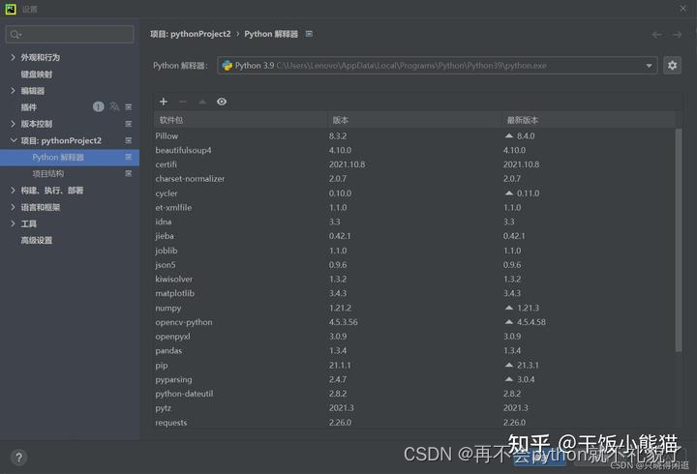Click the upgrade arrow on the cycler row
The height and width of the screenshot is (474, 697).
[x=509, y=193]
